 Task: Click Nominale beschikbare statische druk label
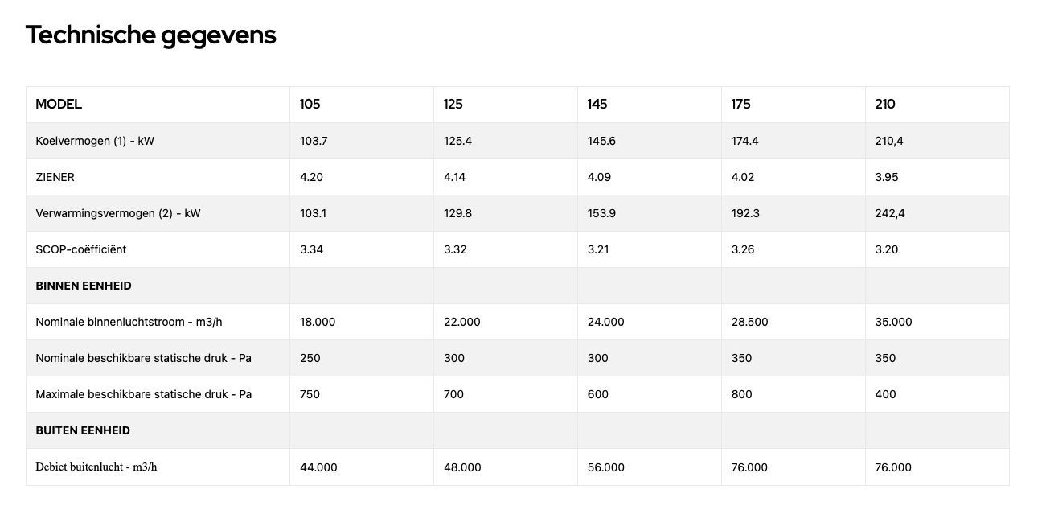pyautogui.click(x=144, y=358)
